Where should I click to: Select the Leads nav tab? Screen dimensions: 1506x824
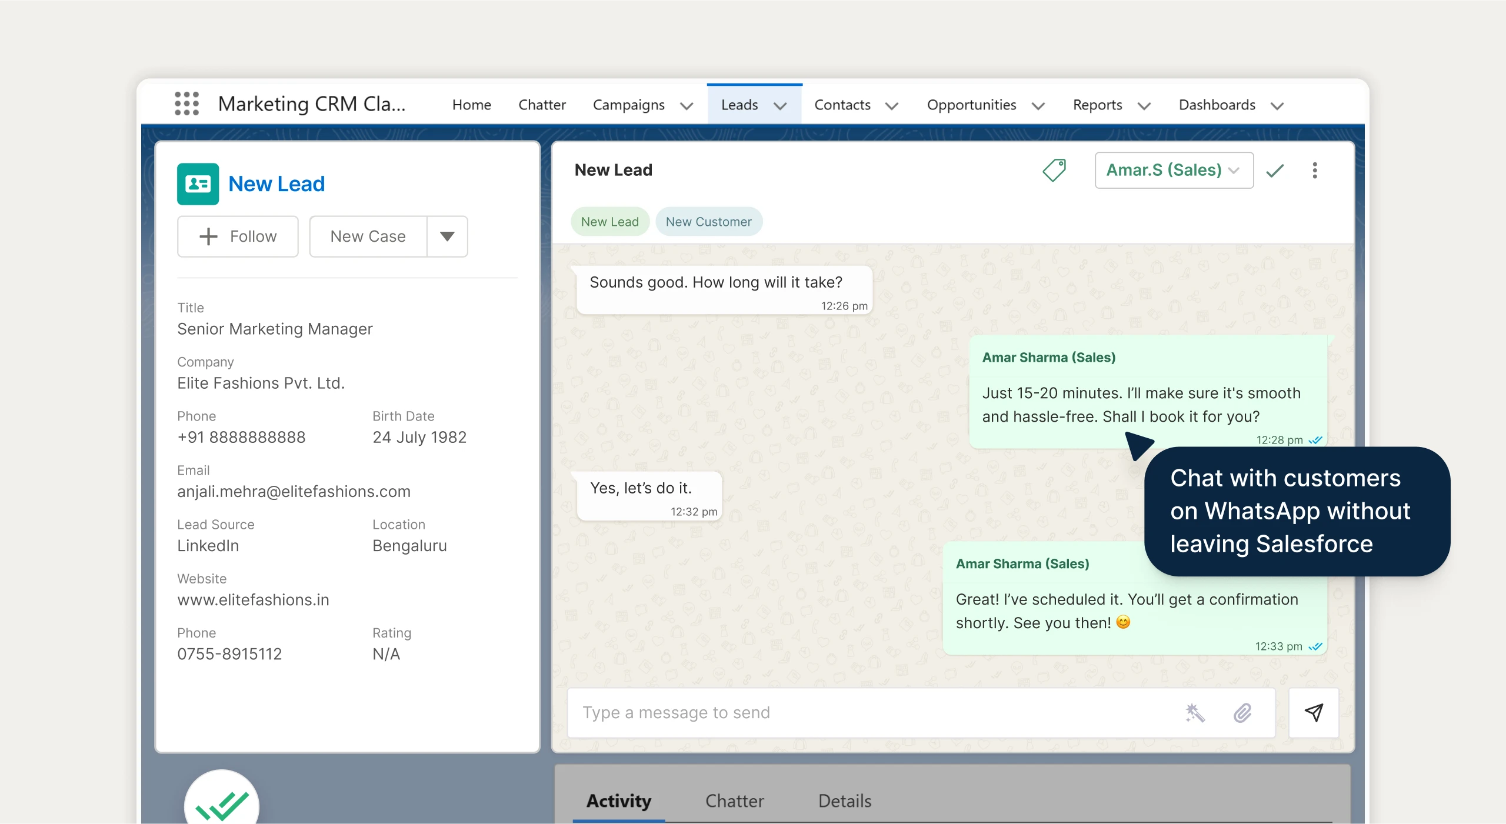(x=739, y=105)
